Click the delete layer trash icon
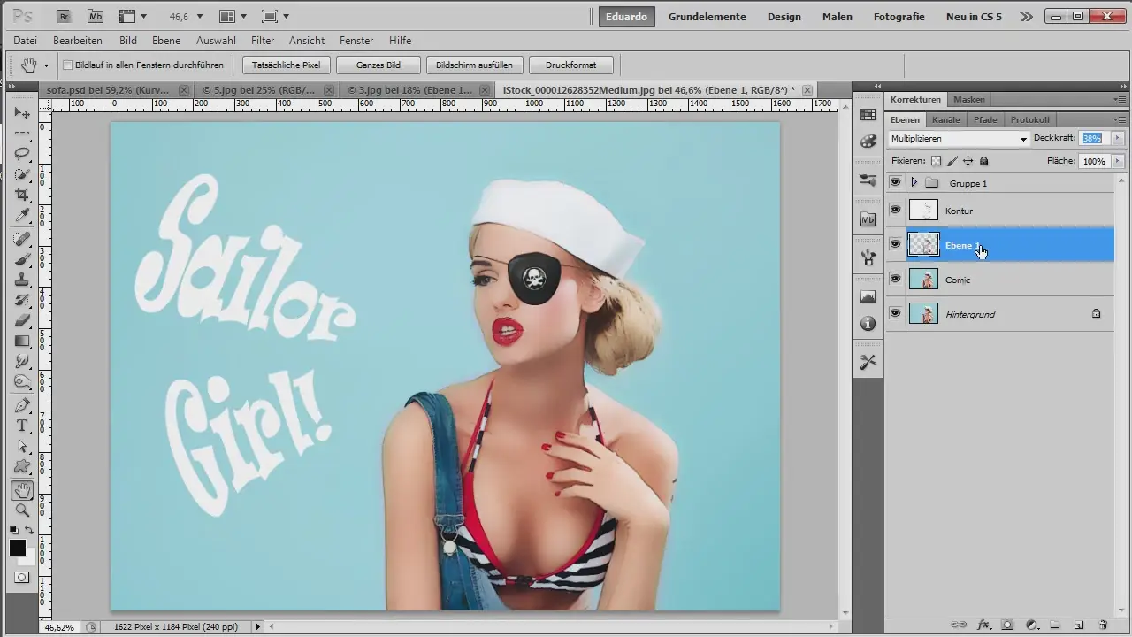 point(1103,625)
